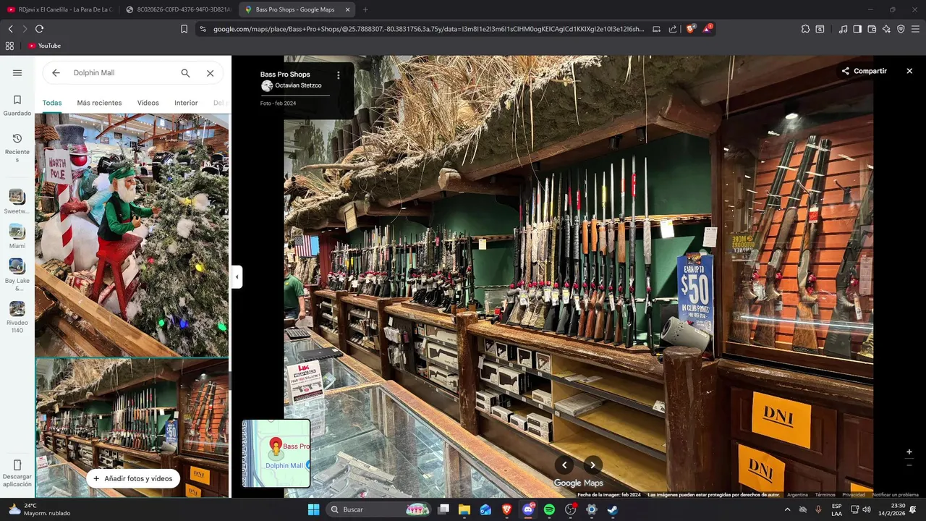Show hidden system tray icons
This screenshot has height=521, width=926.
tap(788, 509)
